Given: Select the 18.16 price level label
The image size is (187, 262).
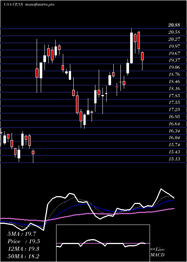Looking at the screenshot, I should [x=174, y=89].
